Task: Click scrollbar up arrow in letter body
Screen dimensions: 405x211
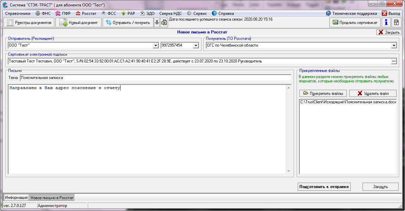Action: click(289, 88)
